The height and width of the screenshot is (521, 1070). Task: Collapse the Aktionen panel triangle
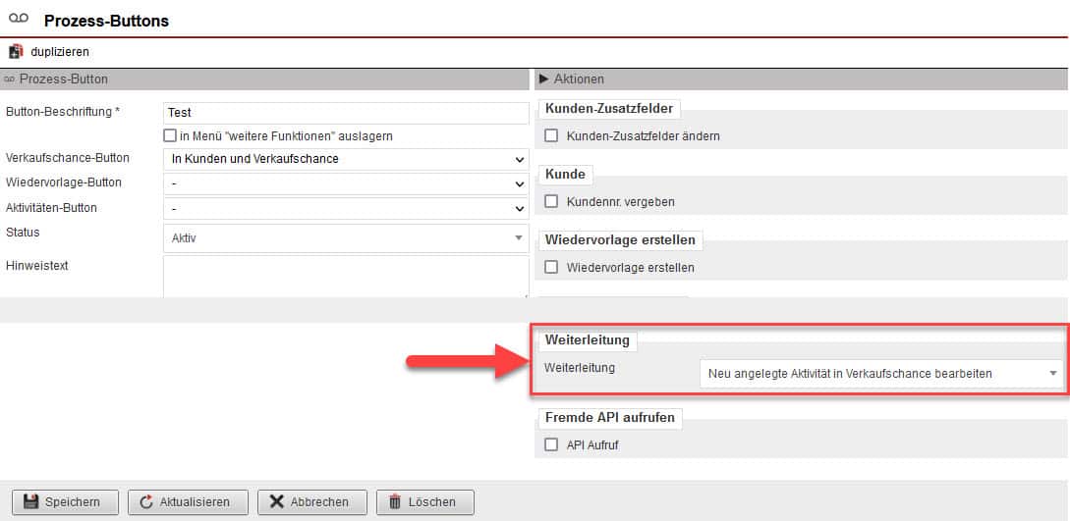[x=544, y=78]
